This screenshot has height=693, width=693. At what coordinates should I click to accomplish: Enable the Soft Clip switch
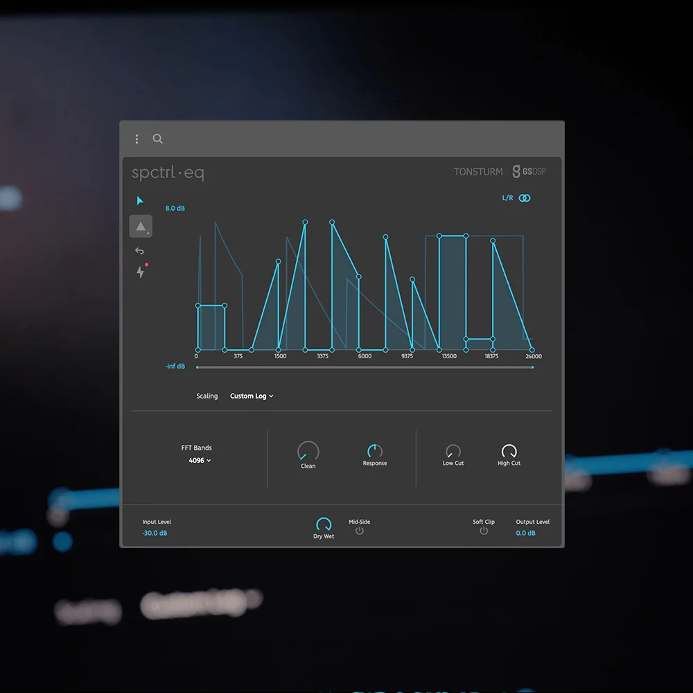484,530
